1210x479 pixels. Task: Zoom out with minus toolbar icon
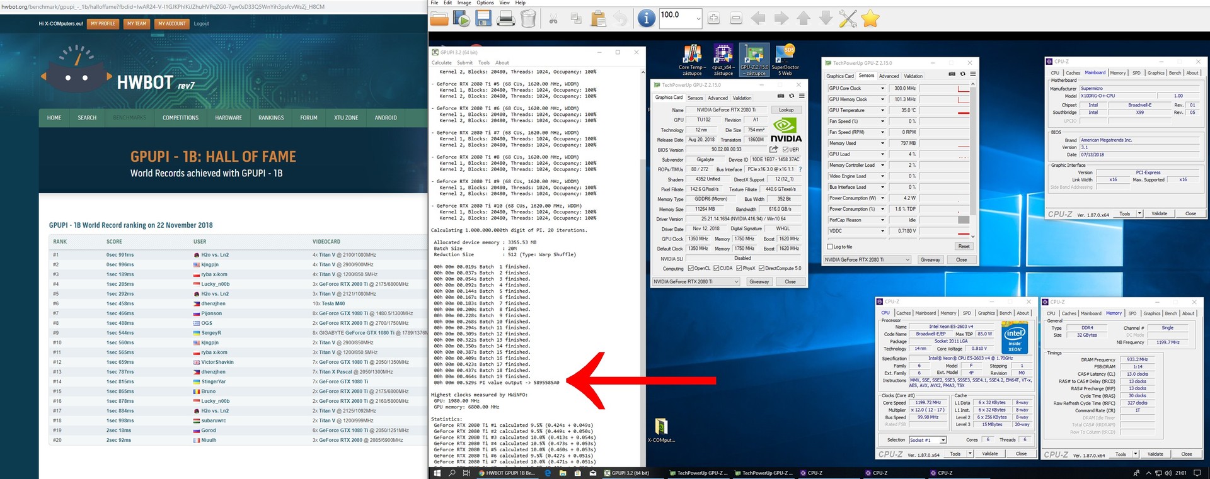click(735, 19)
